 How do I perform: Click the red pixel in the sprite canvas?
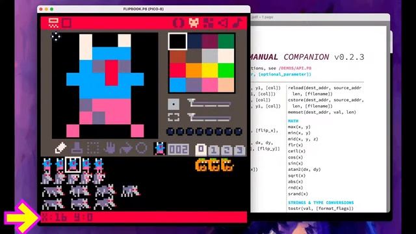click(111, 73)
